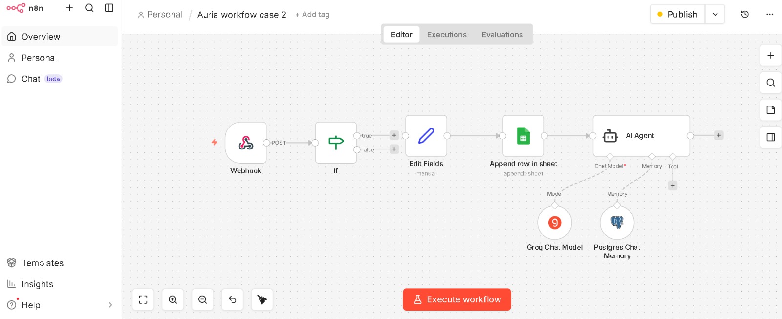Tidy up the workflow nodes
Viewport: 782px width, 319px height.
(x=262, y=299)
